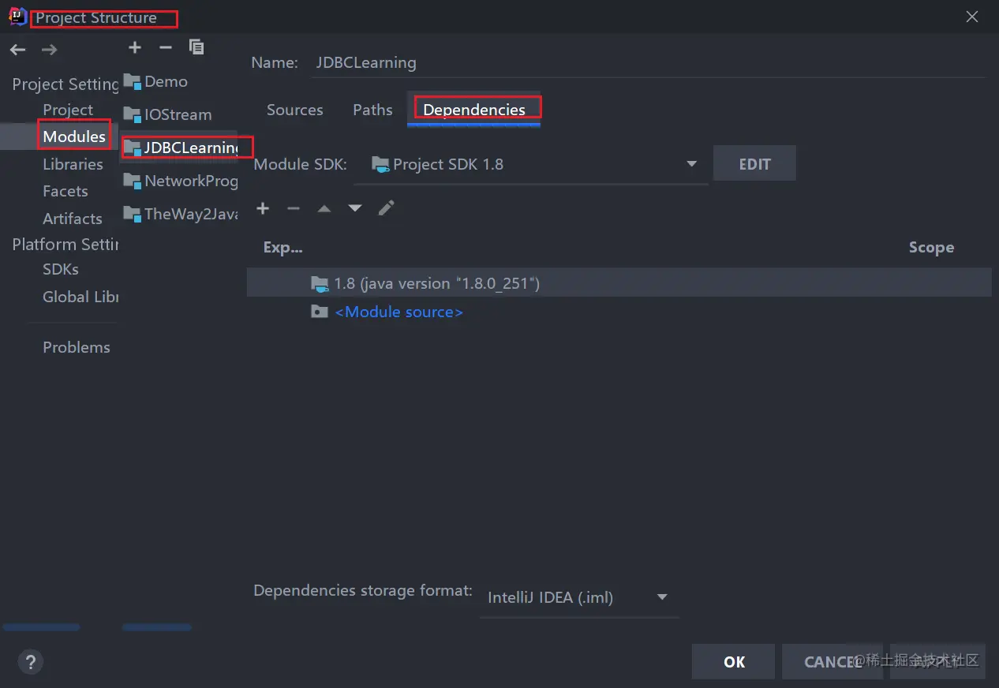This screenshot has height=688, width=999.
Task: Add a dependency with the plus icon
Action: [x=263, y=208]
